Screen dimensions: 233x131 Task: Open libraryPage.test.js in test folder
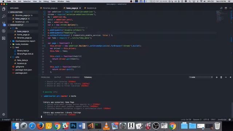coord(25,54)
